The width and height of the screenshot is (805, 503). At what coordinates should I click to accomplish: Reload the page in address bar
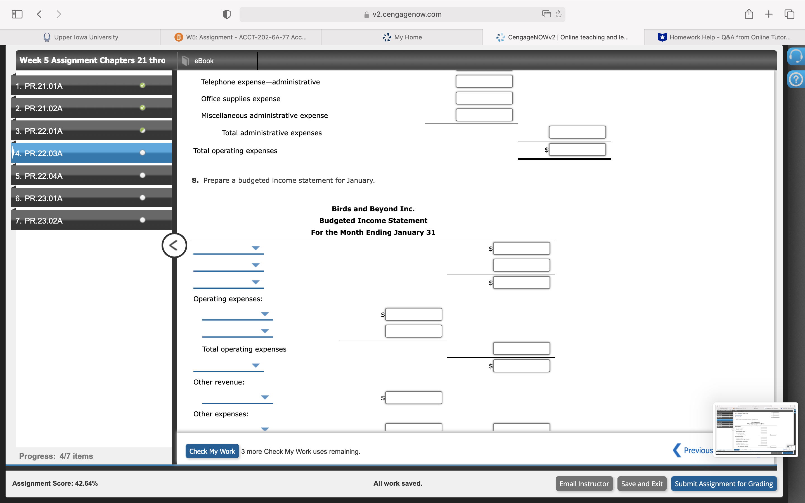click(x=558, y=14)
